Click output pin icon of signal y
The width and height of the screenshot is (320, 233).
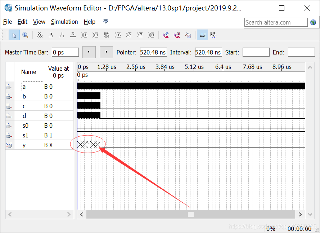tap(9, 145)
